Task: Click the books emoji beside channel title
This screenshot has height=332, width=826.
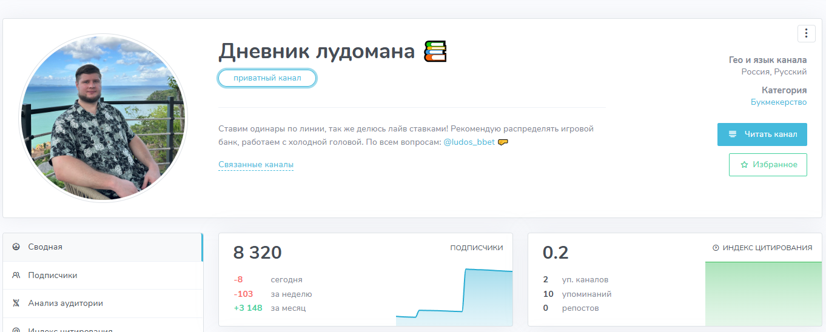Action: [435, 51]
